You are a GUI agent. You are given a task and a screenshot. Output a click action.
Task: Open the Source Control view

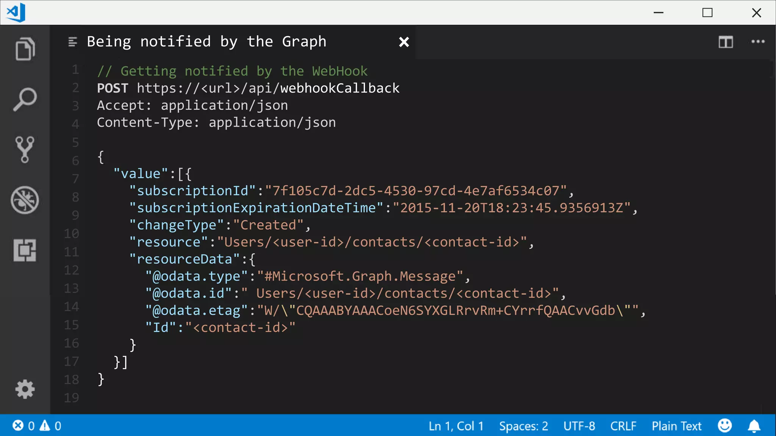(25, 149)
